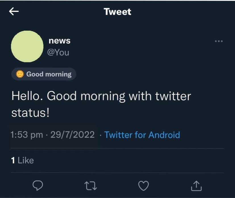The width and height of the screenshot is (235, 198).
Task: Reply to the tweet via speech bubble
Action: [x=38, y=186]
